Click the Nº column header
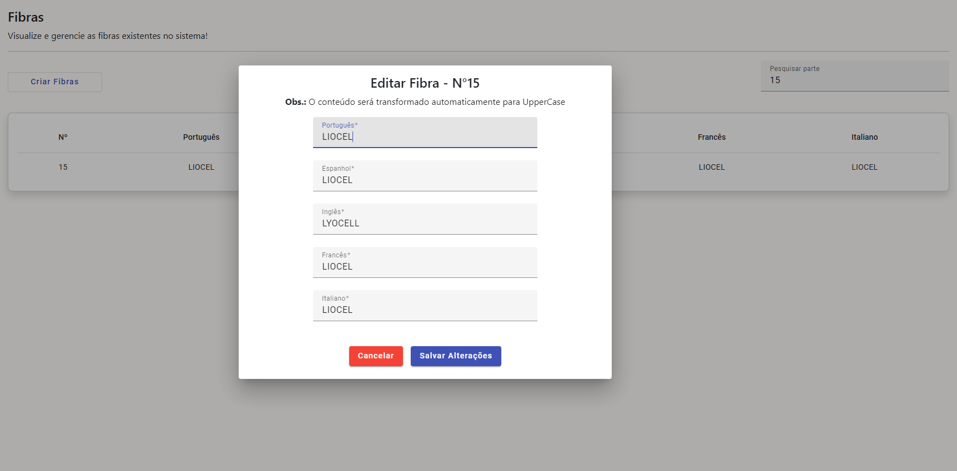The width and height of the screenshot is (957, 471). click(63, 137)
